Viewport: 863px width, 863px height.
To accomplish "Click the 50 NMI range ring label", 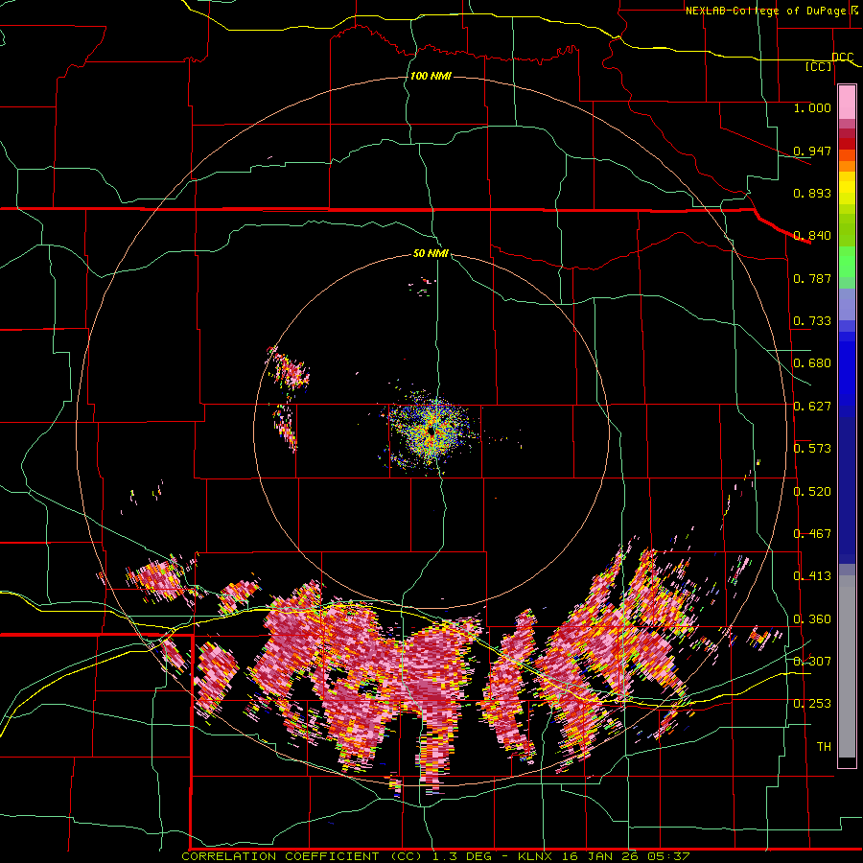I will pos(431,254).
